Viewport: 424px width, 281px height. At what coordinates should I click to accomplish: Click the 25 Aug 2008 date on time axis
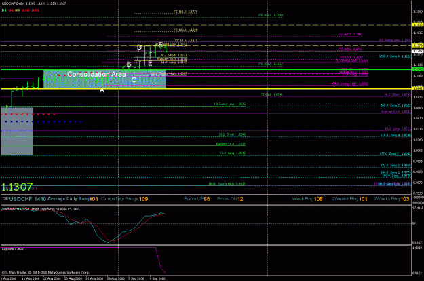(94, 278)
